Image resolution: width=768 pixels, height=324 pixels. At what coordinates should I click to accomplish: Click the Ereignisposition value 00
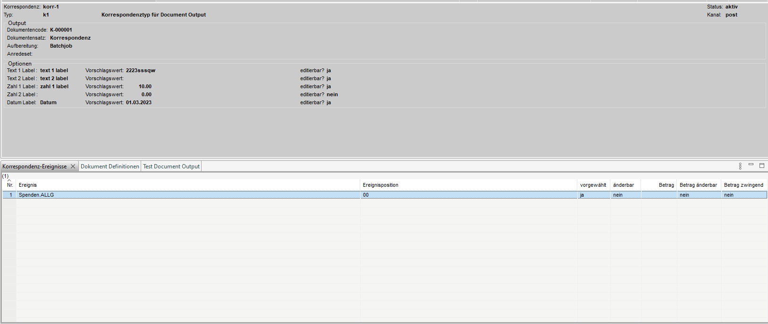366,195
